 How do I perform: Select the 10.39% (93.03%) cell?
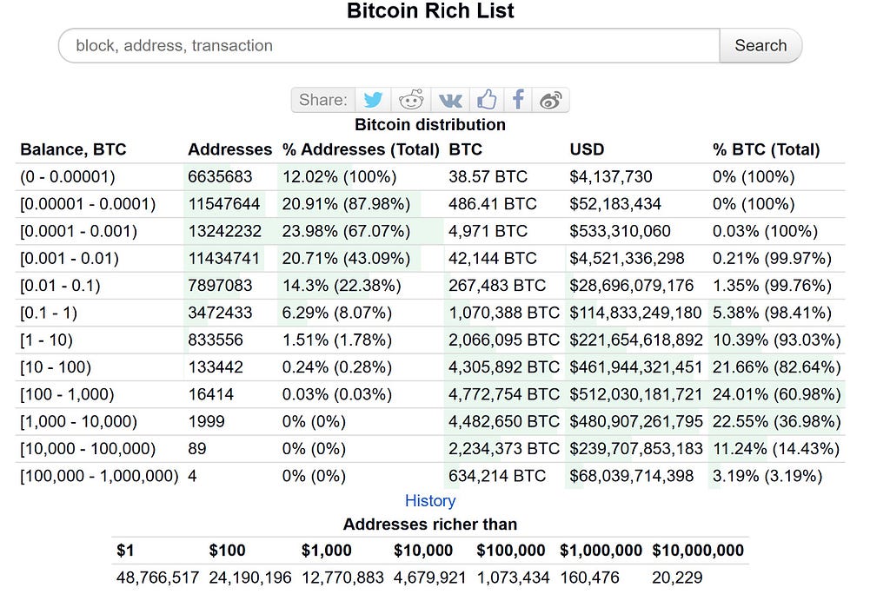(x=776, y=340)
